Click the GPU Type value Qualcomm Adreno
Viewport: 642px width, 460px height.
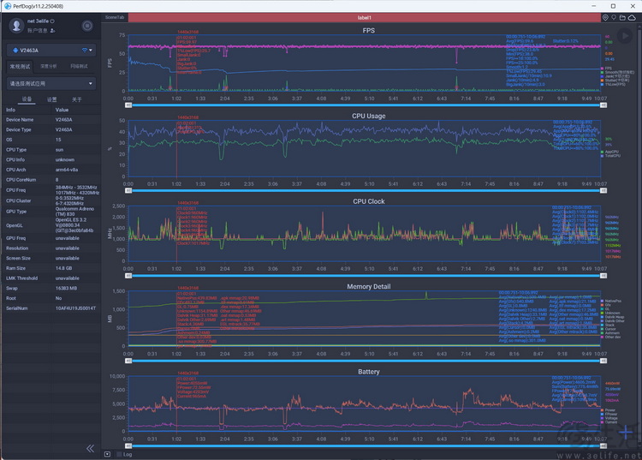pyautogui.click(x=75, y=212)
